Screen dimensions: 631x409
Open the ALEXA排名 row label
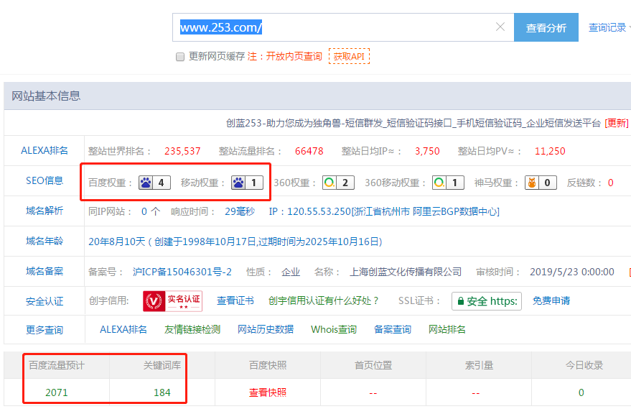(x=45, y=151)
